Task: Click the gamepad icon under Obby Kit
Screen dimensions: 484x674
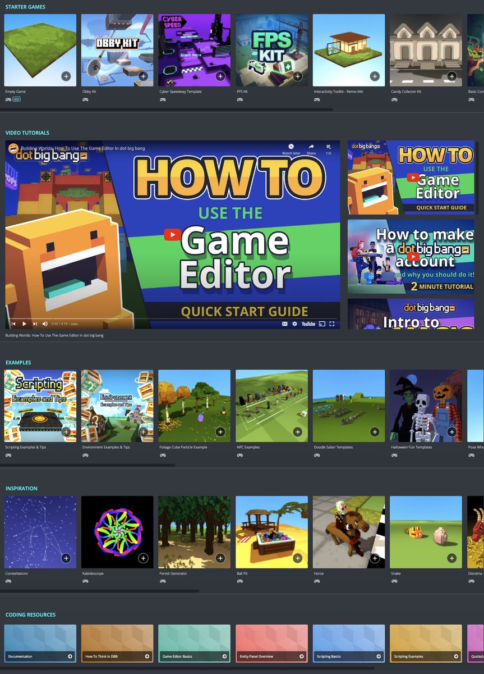Action: pos(85,99)
